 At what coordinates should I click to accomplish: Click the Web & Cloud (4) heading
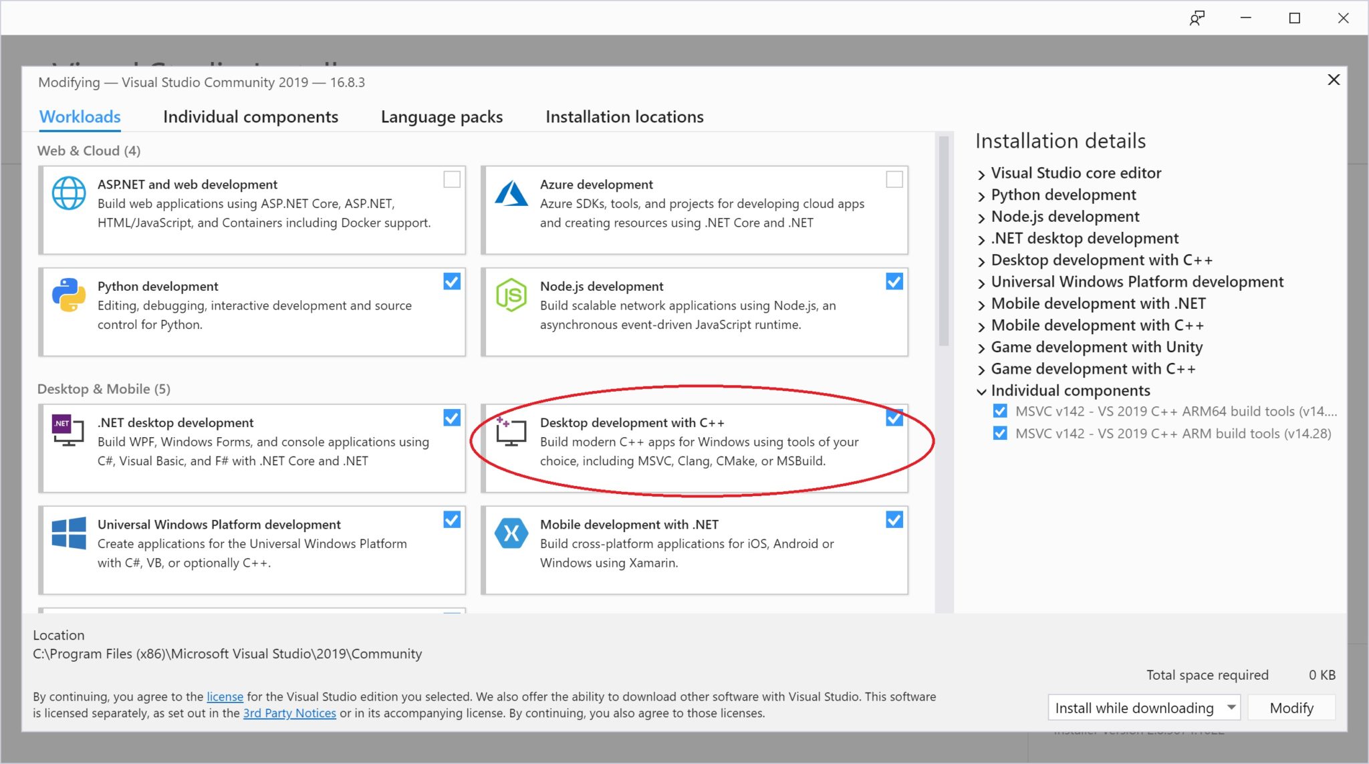tap(89, 150)
